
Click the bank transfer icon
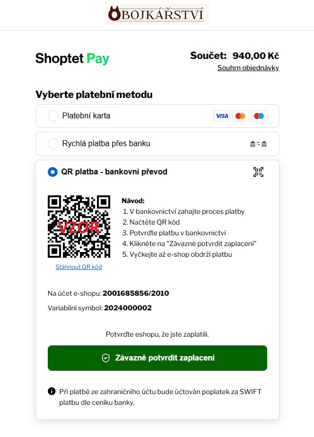click(x=258, y=144)
